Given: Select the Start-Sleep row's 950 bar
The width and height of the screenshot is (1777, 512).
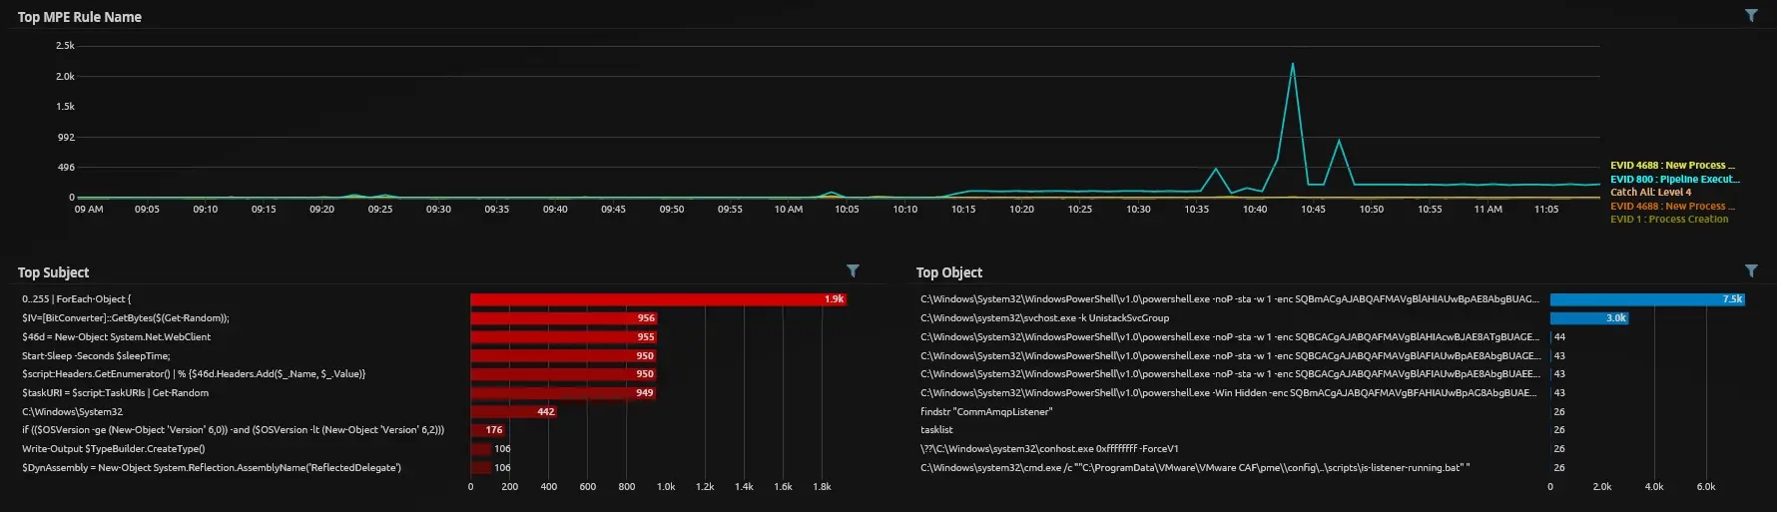Looking at the screenshot, I should click(x=563, y=356).
